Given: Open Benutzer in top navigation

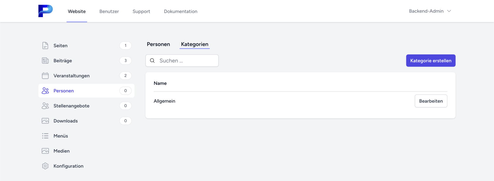Looking at the screenshot, I should (109, 11).
